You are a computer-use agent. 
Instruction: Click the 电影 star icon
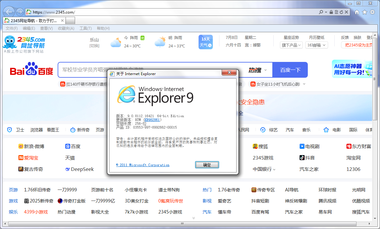point(326,130)
